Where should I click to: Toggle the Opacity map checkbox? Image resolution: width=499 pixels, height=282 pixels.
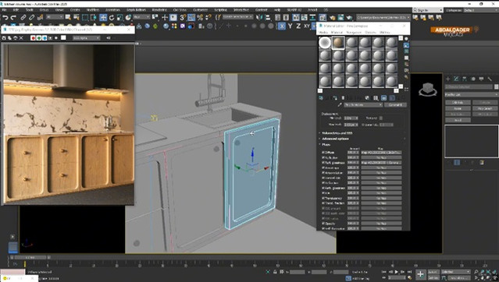(323, 224)
